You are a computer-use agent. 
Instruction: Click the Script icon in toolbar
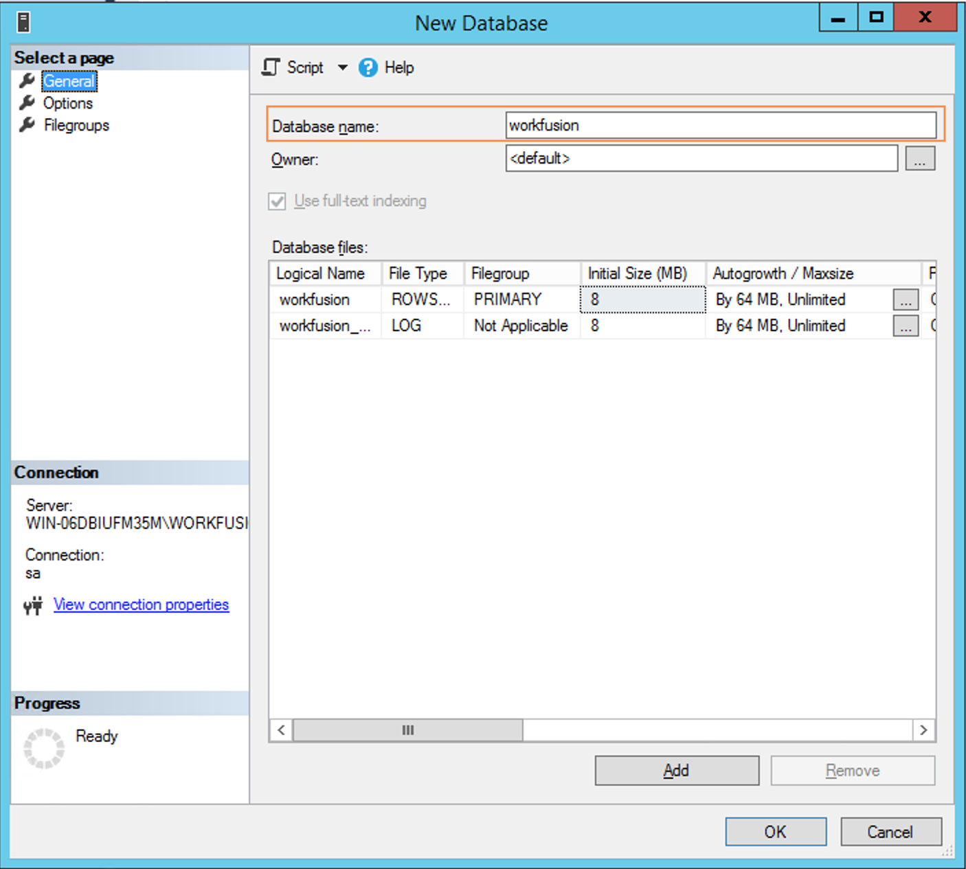271,67
